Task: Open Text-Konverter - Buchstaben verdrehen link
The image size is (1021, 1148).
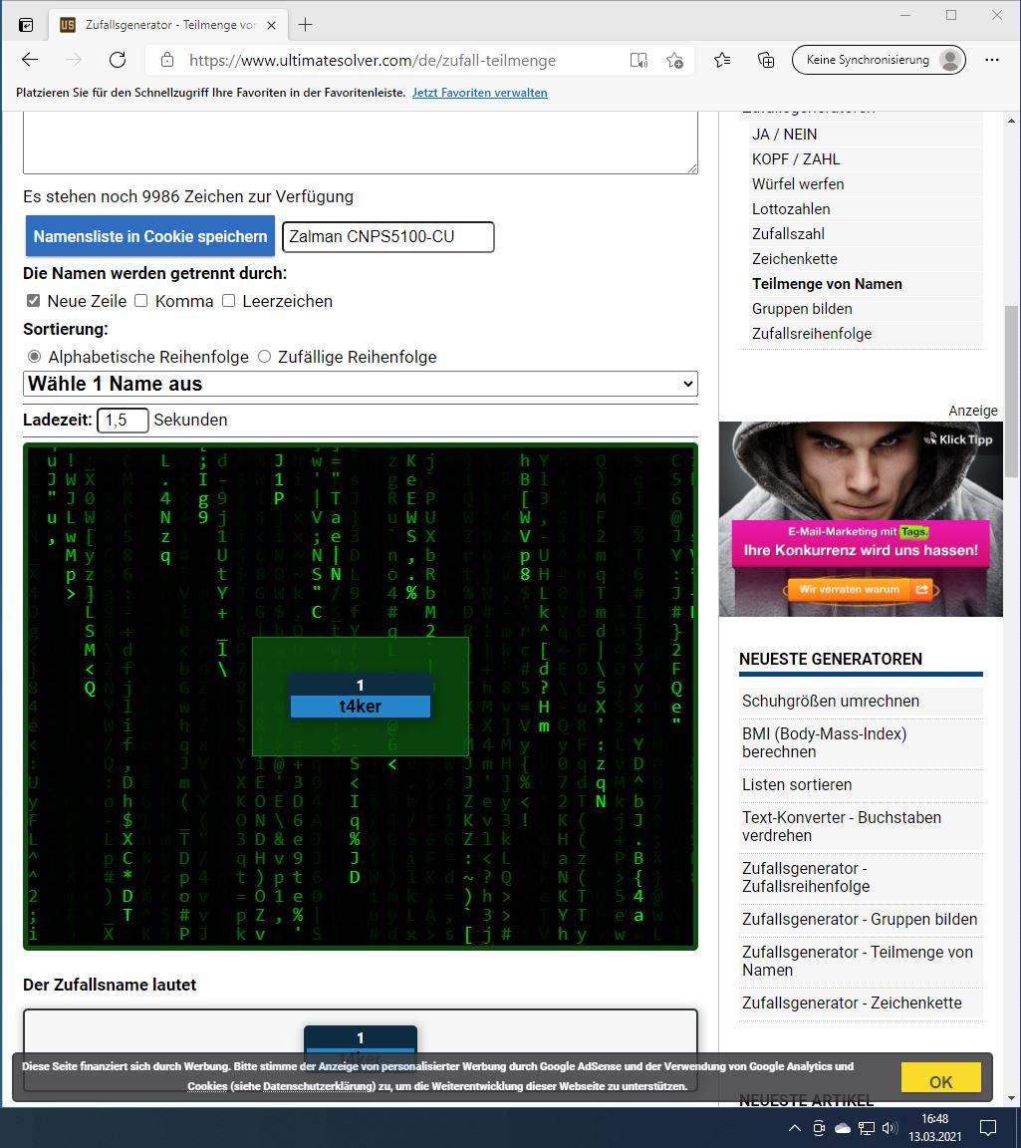Action: click(841, 826)
